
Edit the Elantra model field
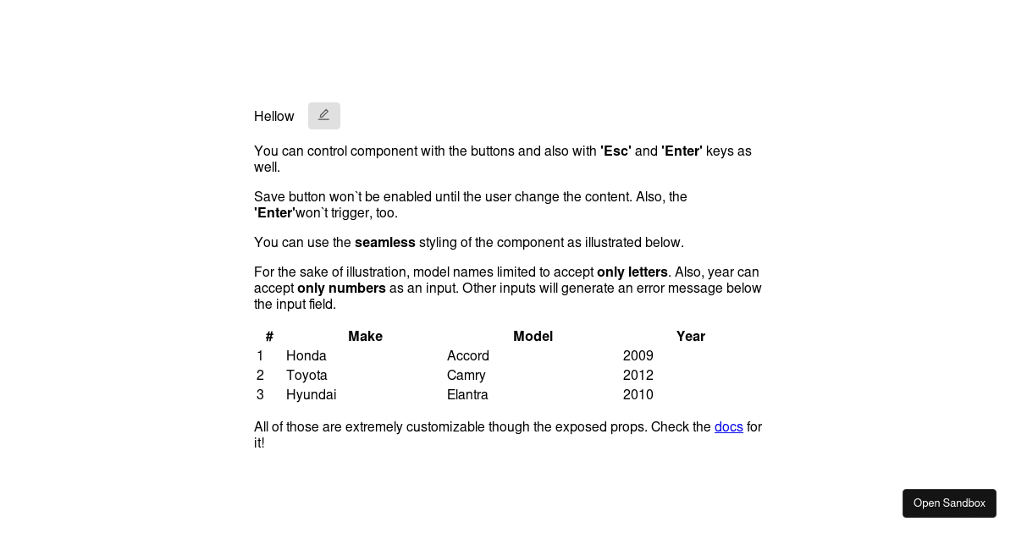(x=467, y=394)
